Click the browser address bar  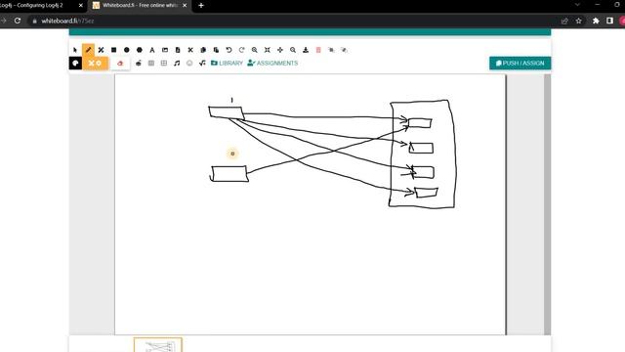point(295,21)
